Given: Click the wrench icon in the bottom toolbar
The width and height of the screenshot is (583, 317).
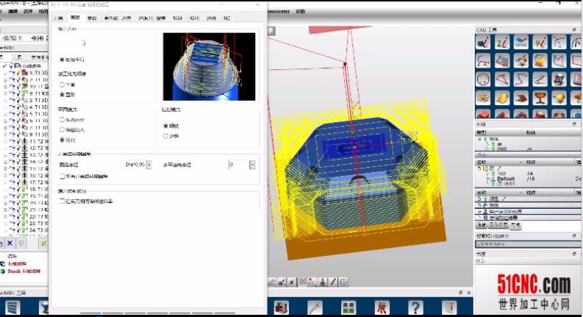Looking at the screenshot, I should [x=315, y=308].
